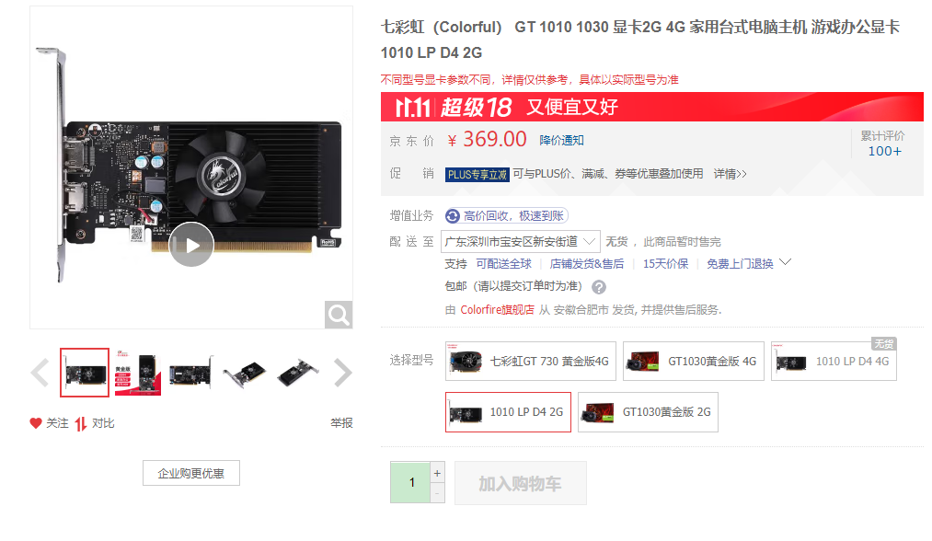Screen dimensions: 932x541
Task: Click the 降价通知 price drop alert link
Action: click(x=562, y=140)
